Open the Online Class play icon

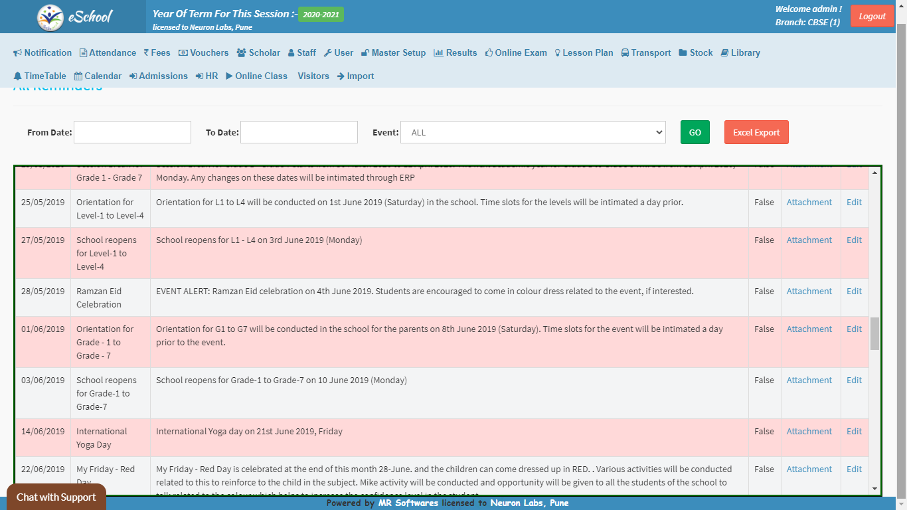coord(229,76)
